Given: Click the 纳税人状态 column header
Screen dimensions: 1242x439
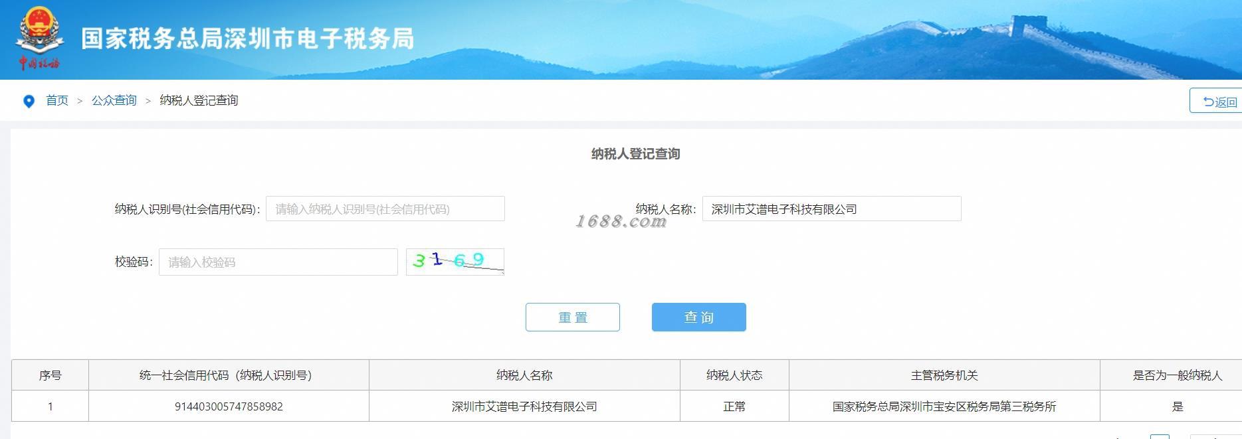Looking at the screenshot, I should point(734,375).
